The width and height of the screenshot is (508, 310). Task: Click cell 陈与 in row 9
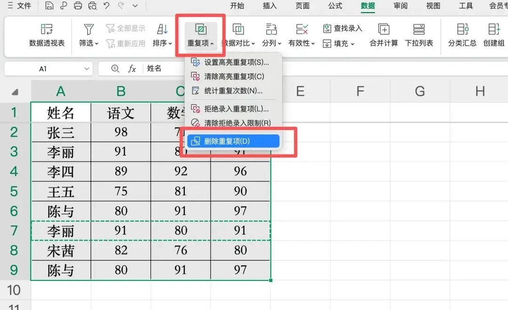point(61,270)
